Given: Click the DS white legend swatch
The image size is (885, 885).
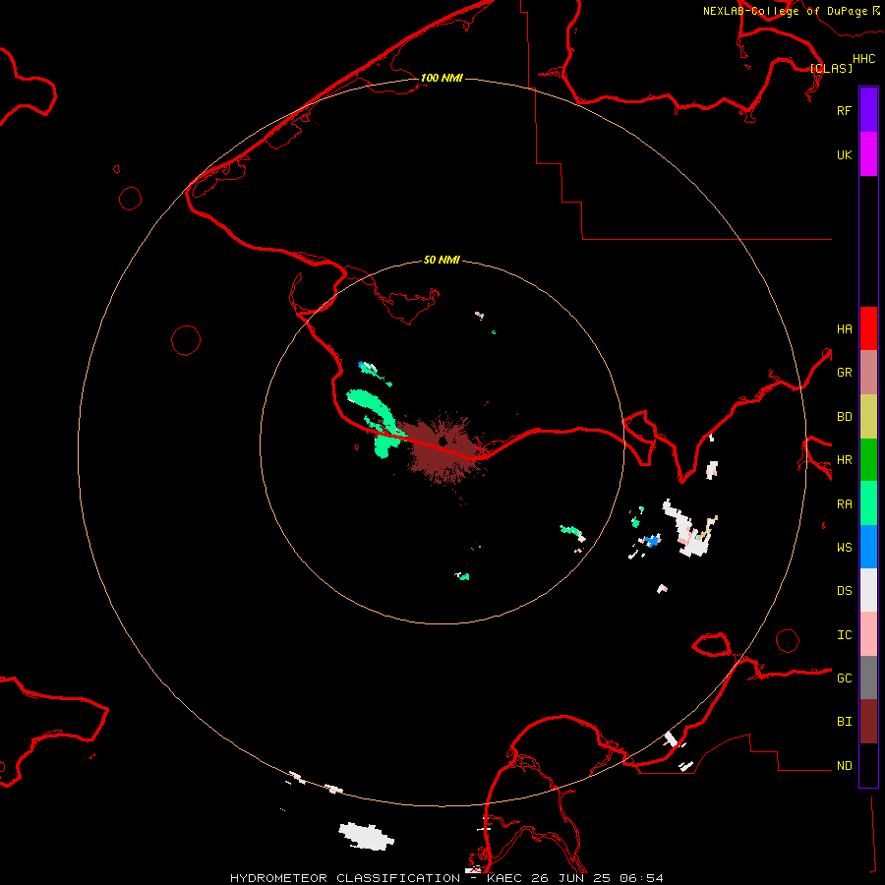Looking at the screenshot, I should (868, 590).
